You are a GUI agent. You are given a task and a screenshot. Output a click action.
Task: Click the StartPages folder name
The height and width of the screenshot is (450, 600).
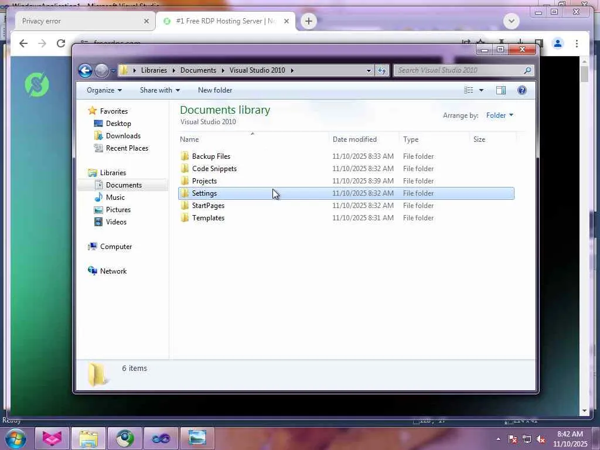[x=208, y=206]
